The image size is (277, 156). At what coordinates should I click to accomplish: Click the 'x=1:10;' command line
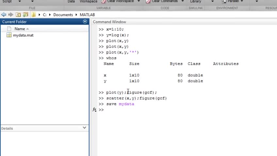pyautogui.click(x=115, y=29)
